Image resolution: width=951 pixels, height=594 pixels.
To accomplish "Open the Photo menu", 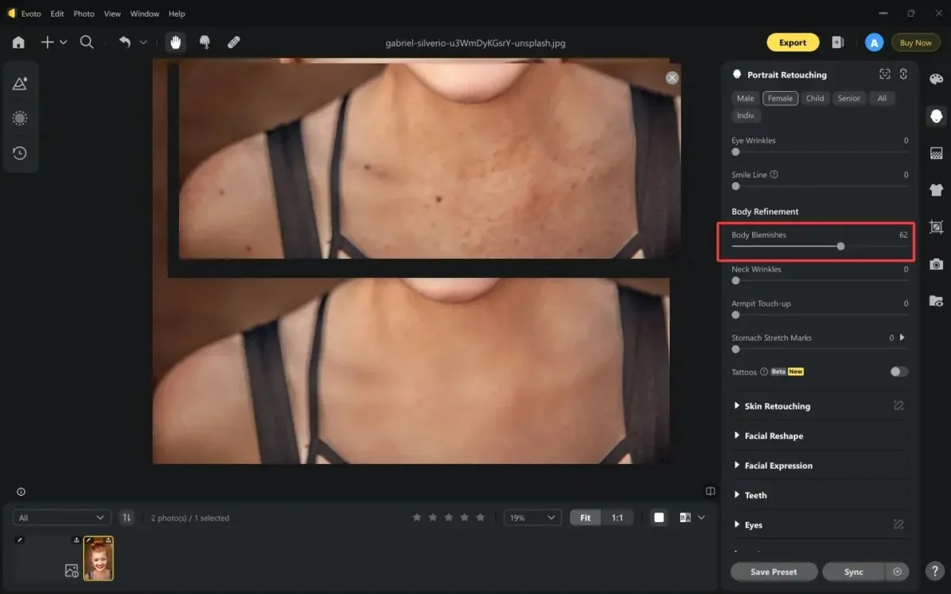I will (84, 13).
